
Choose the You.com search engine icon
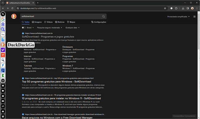[3, 34]
